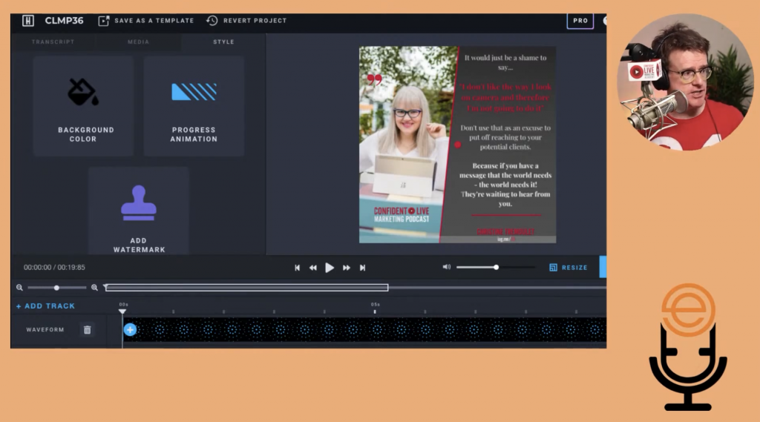
Task: Add a new track
Action: tap(45, 306)
